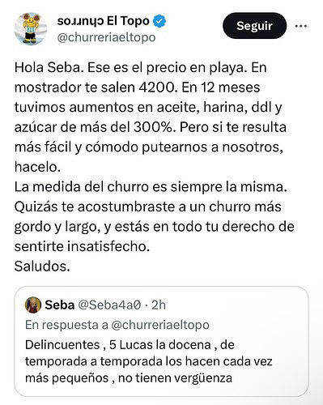The width and height of the screenshot is (323, 405).
Task: Click the line starting Quizás te acostumbraste
Action: [147, 207]
